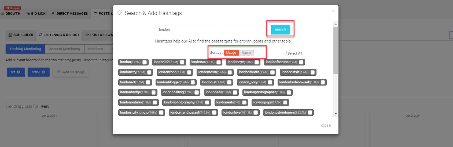Check the londonpop(887.5k) hashtag box
This screenshot has width=453, height=147.
click(285, 102)
